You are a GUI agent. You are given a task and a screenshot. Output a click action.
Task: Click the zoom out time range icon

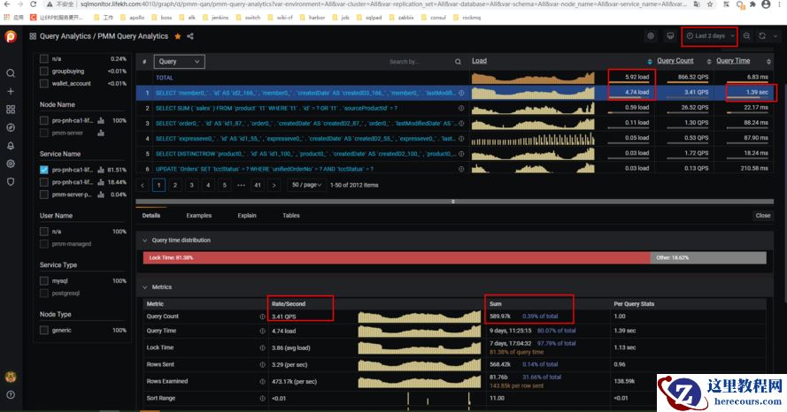point(746,36)
